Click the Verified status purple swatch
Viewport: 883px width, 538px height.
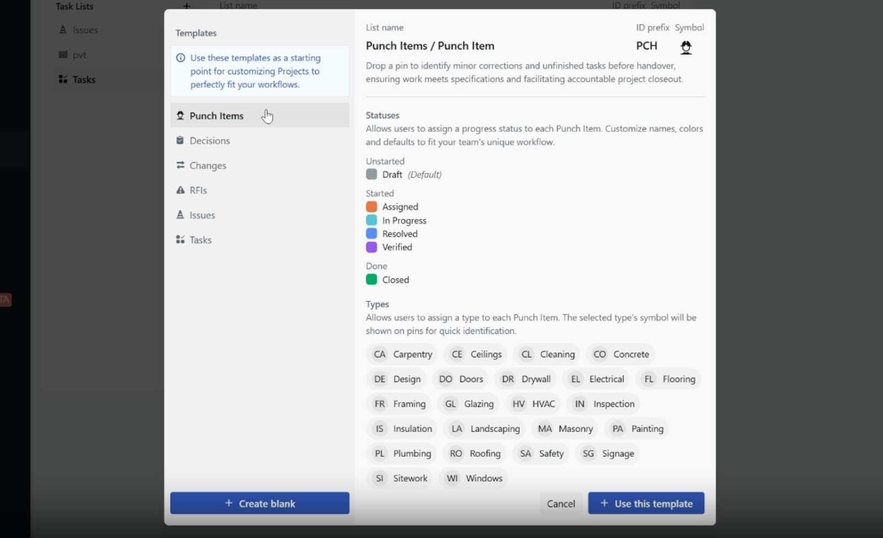371,247
